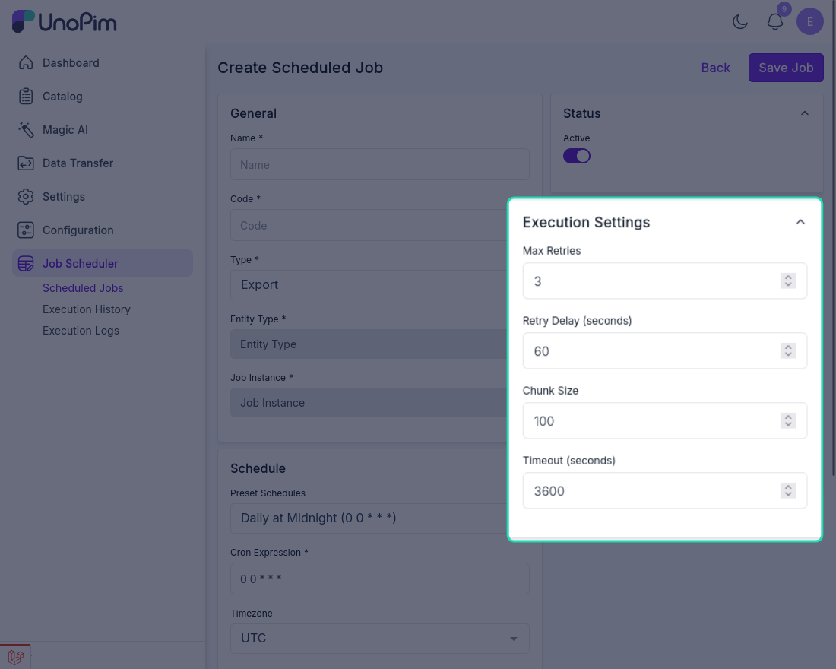Toggle dark mode moon icon
This screenshot has height=669, width=836.
tap(740, 22)
